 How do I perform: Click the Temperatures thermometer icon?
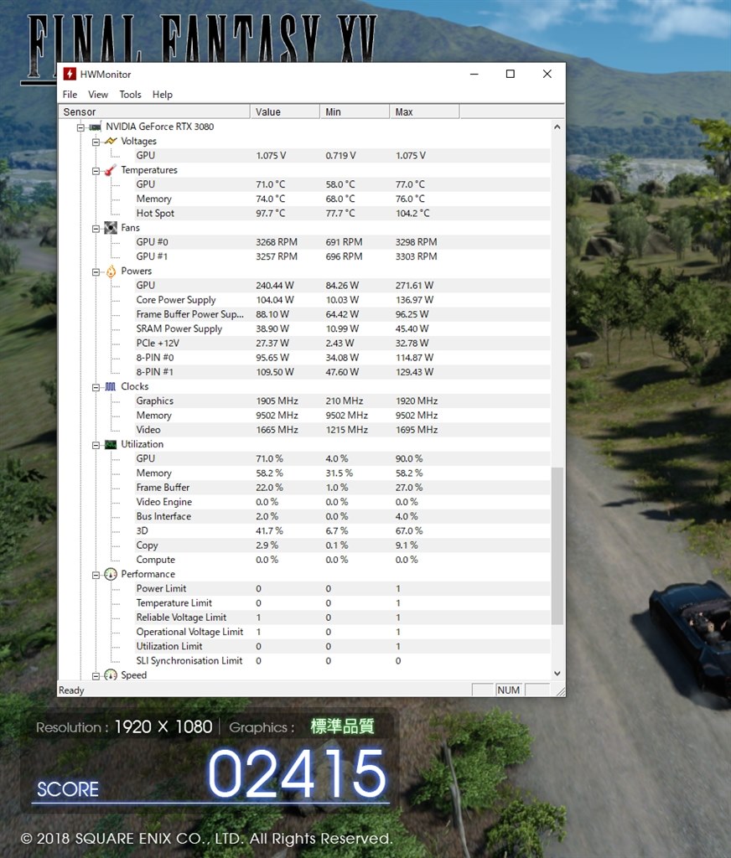pos(111,170)
